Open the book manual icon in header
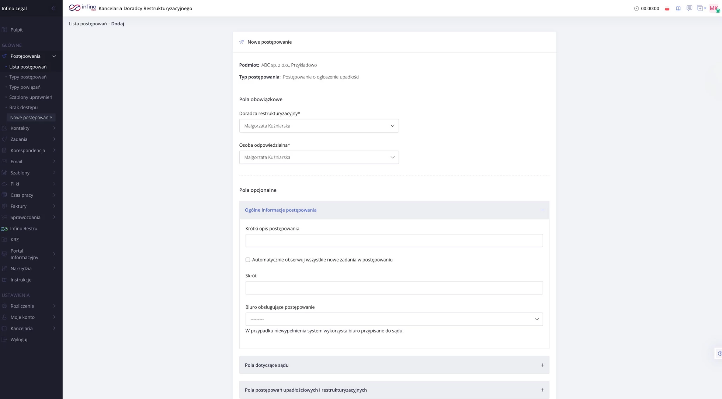Viewport: 722px width, 399px height. coord(678,8)
